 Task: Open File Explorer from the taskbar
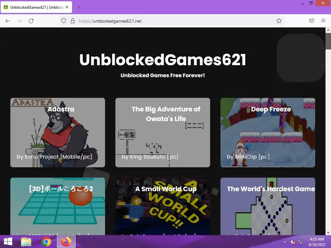click(26, 242)
